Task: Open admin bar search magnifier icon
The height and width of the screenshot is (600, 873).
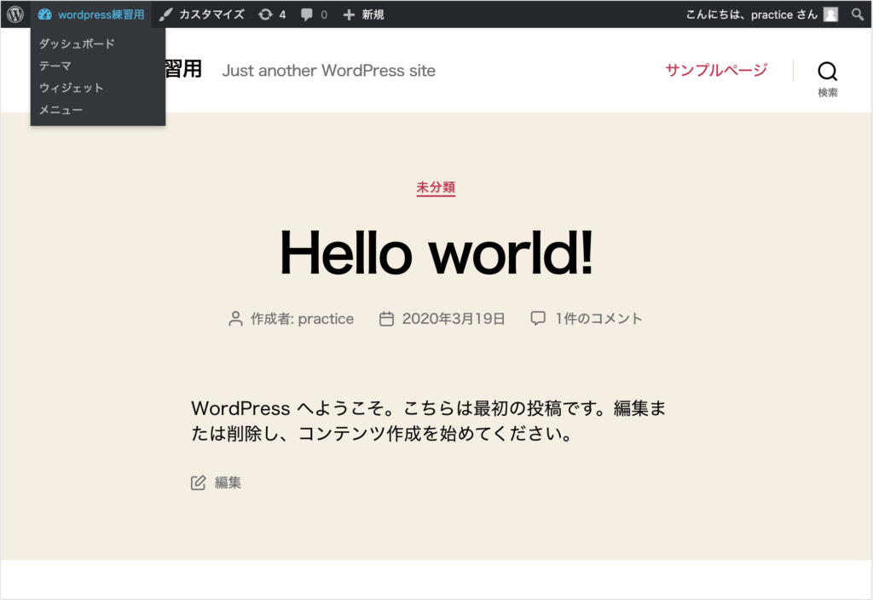Action: point(858,14)
